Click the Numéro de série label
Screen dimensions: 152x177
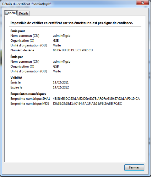(22, 50)
